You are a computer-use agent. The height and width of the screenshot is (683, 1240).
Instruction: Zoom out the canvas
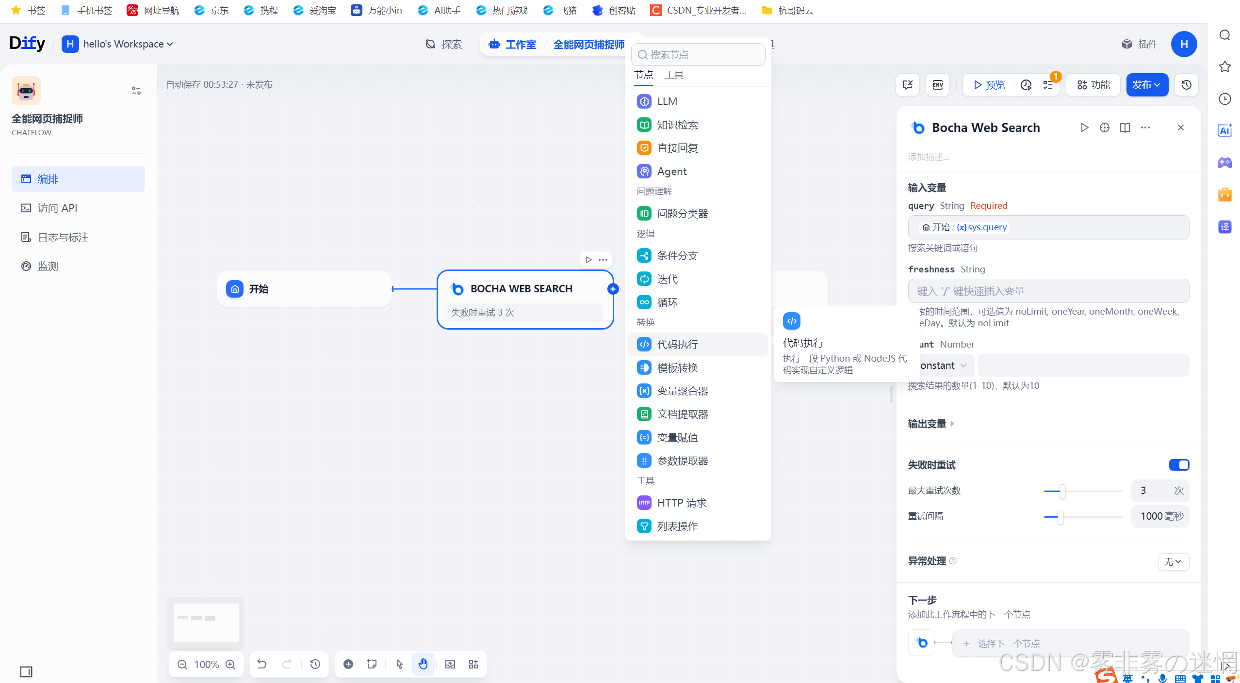pyautogui.click(x=182, y=664)
